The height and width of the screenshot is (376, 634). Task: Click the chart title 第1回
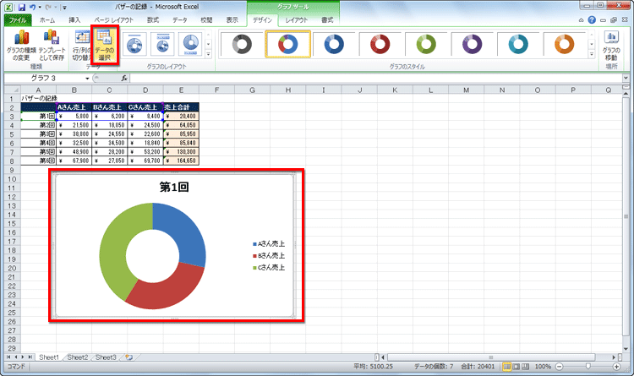[x=172, y=187]
